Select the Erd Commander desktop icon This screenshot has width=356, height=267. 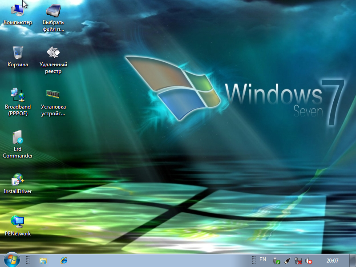tap(18, 137)
